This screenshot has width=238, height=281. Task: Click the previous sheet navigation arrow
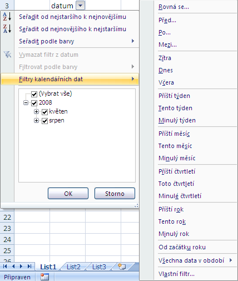coord(13,267)
